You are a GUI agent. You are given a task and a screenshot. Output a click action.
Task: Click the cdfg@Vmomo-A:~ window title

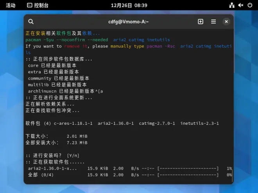[129, 22]
